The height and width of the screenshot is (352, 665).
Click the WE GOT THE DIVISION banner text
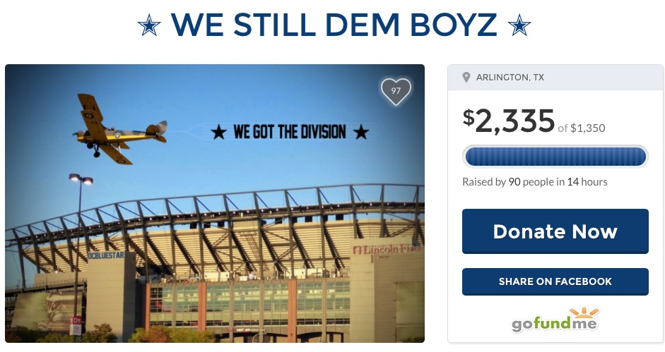[x=290, y=132]
